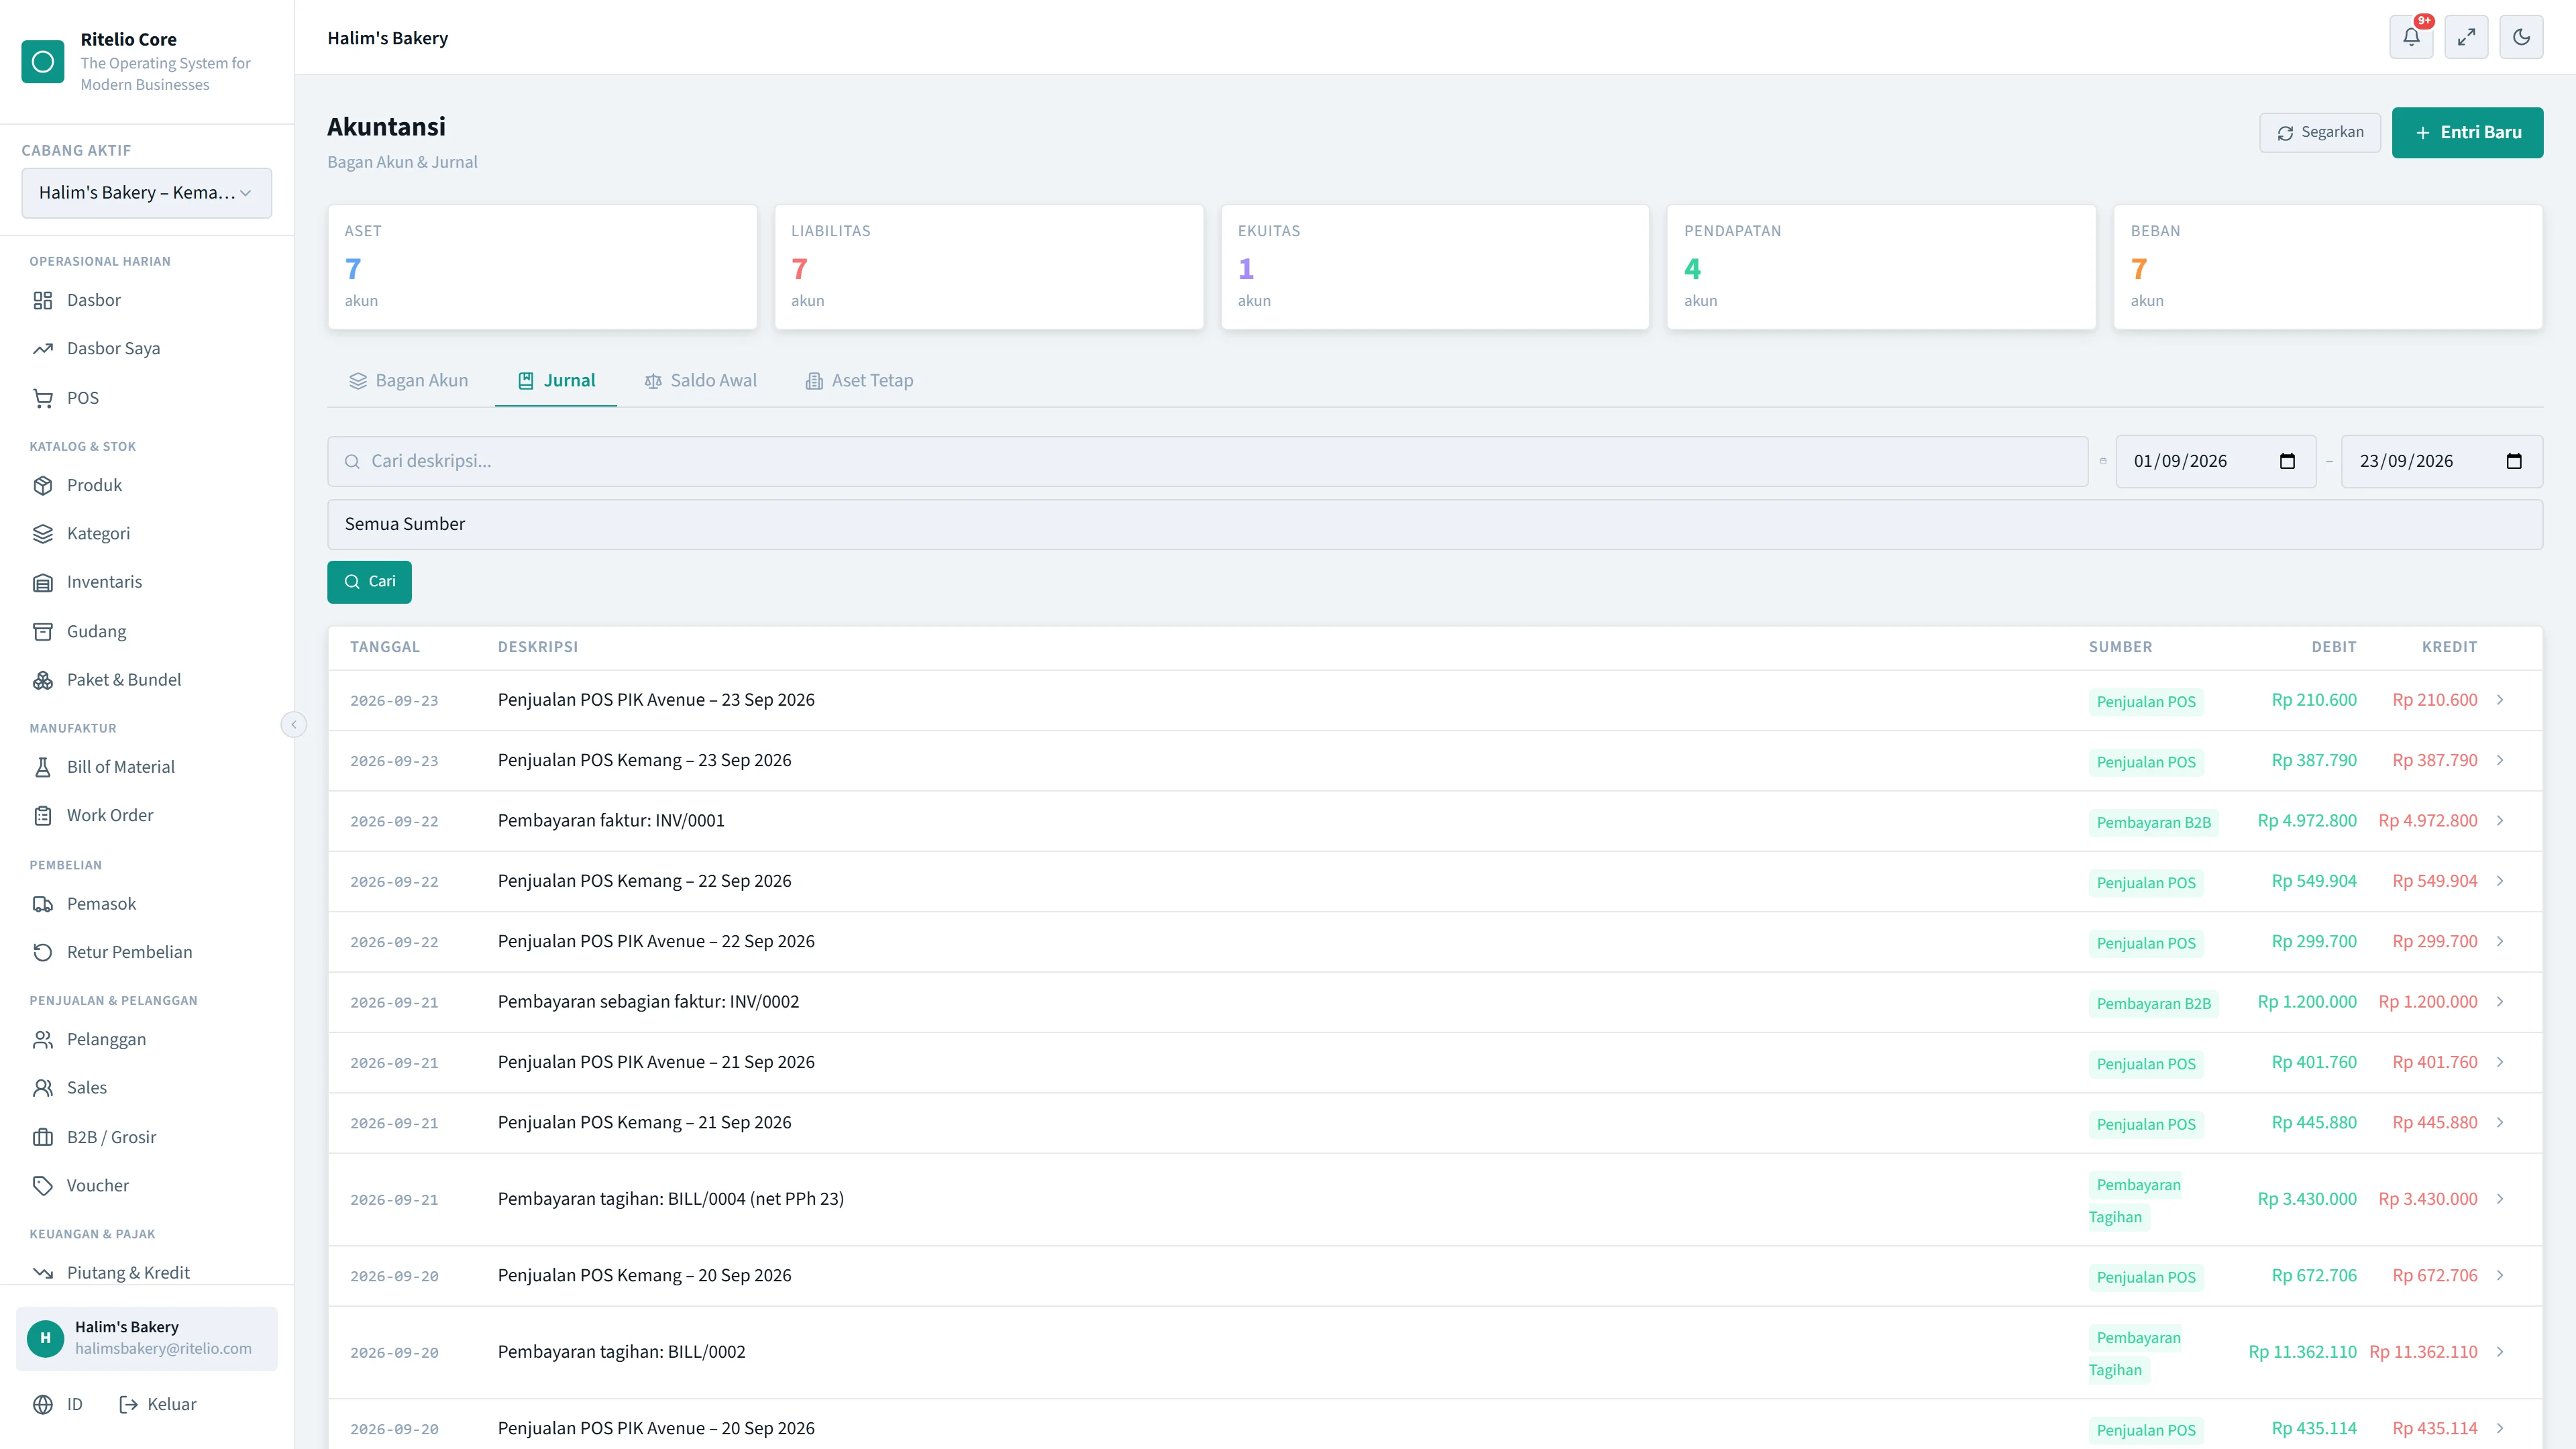The image size is (2576, 1449).
Task: Open Dasbor Saya in the sidebar
Action: (147, 348)
